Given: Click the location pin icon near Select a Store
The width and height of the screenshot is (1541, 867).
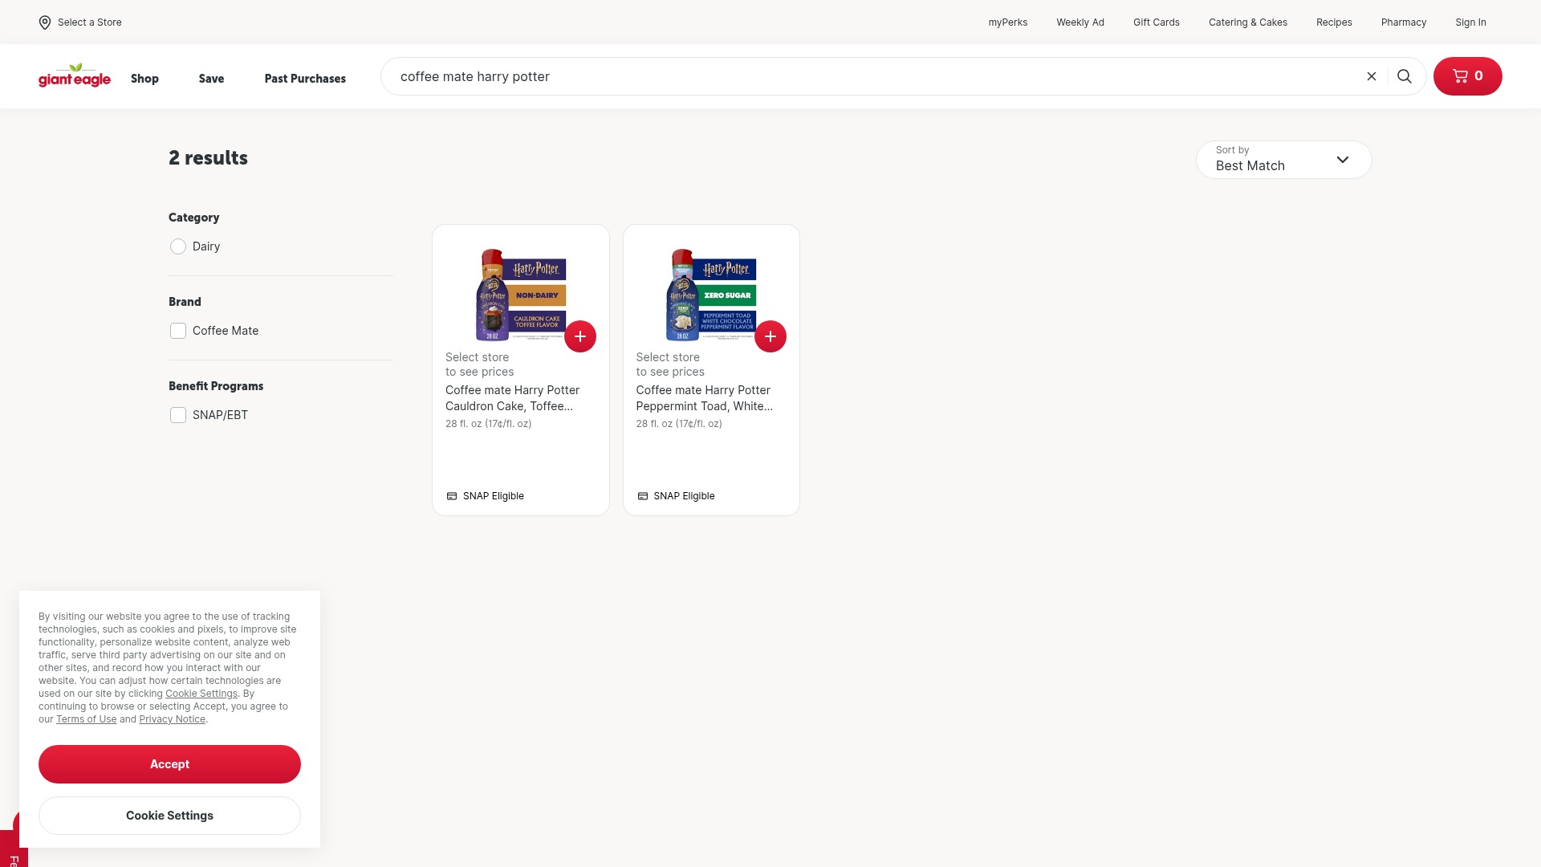Looking at the screenshot, I should tap(45, 22).
